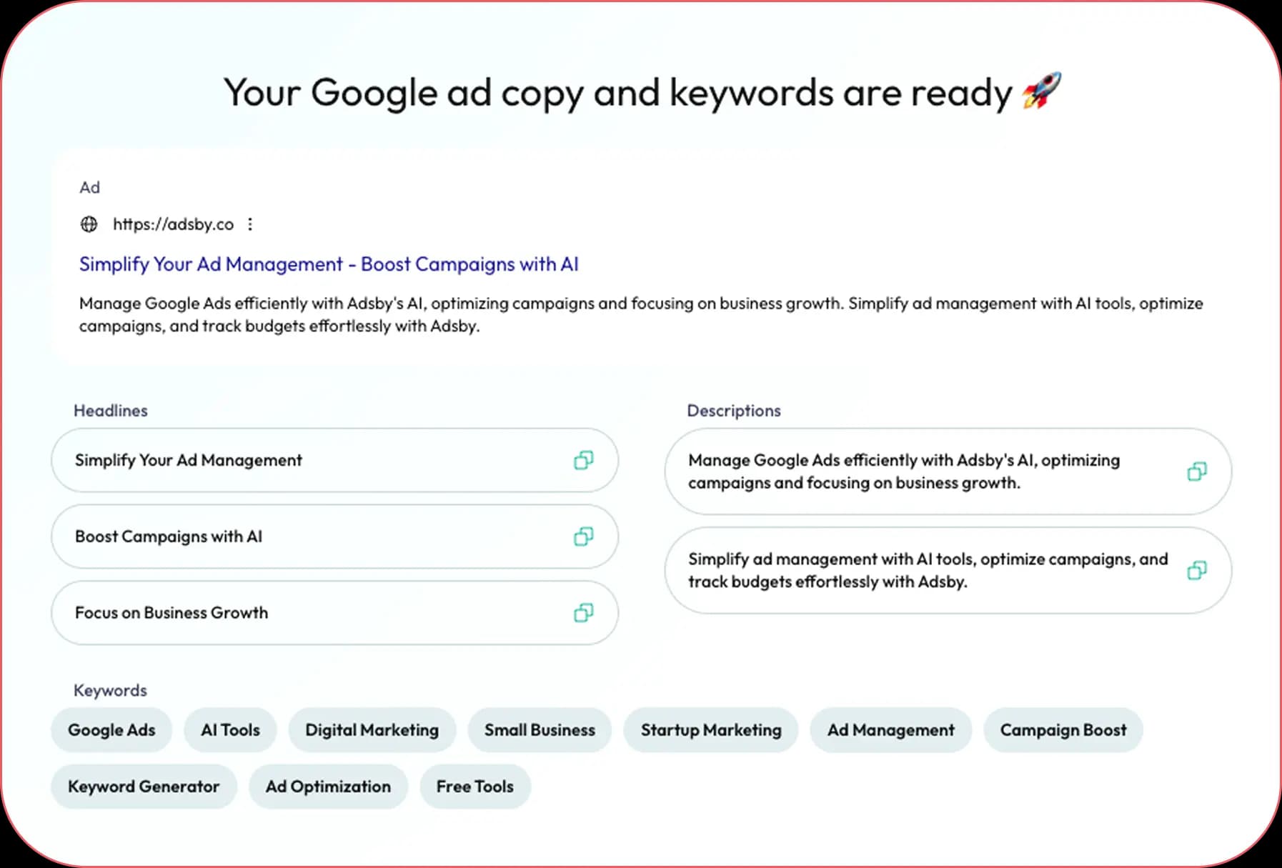This screenshot has width=1282, height=868.
Task: Select the 'Campaign Boost' keyword tag
Action: point(1063,730)
